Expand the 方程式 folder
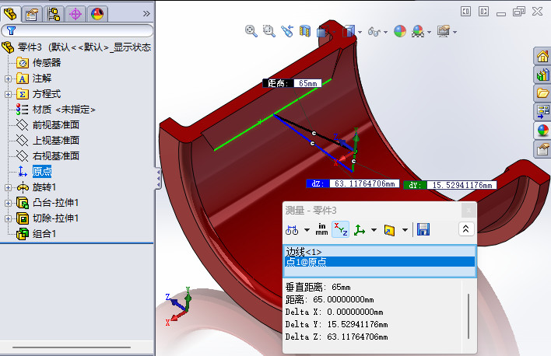The width and height of the screenshot is (551, 356). [8, 94]
